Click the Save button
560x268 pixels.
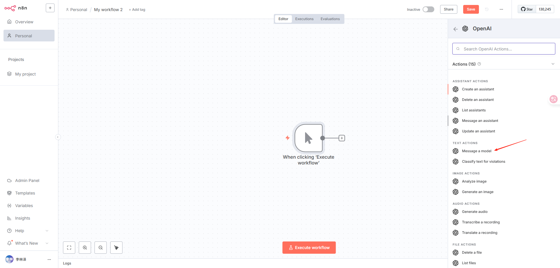point(471,9)
